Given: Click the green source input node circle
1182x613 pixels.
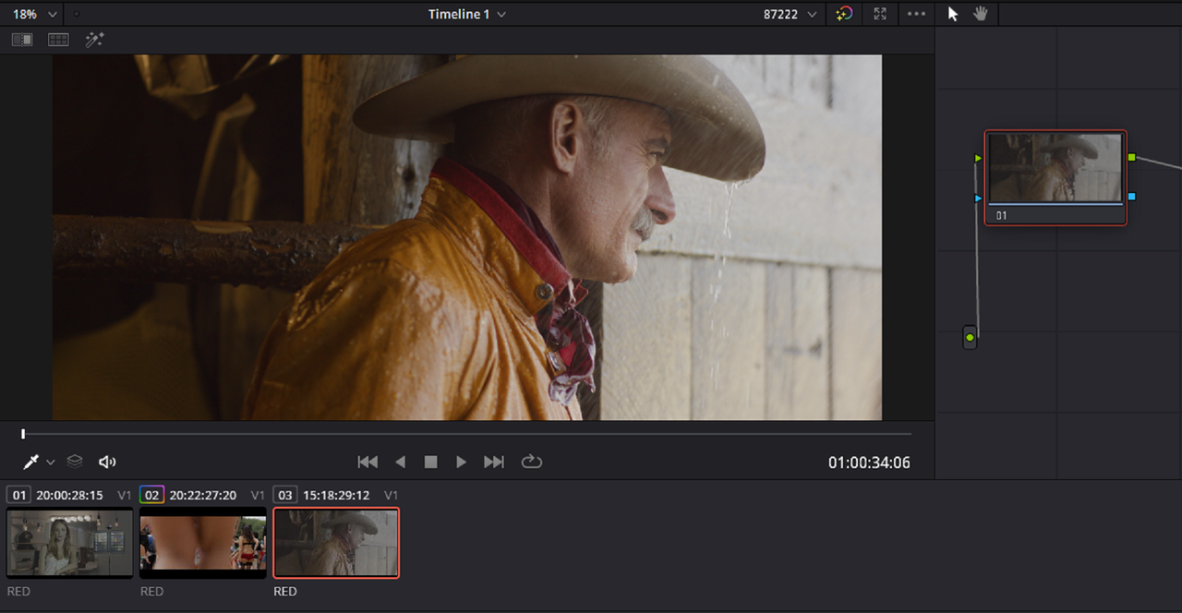Looking at the screenshot, I should pyautogui.click(x=970, y=338).
